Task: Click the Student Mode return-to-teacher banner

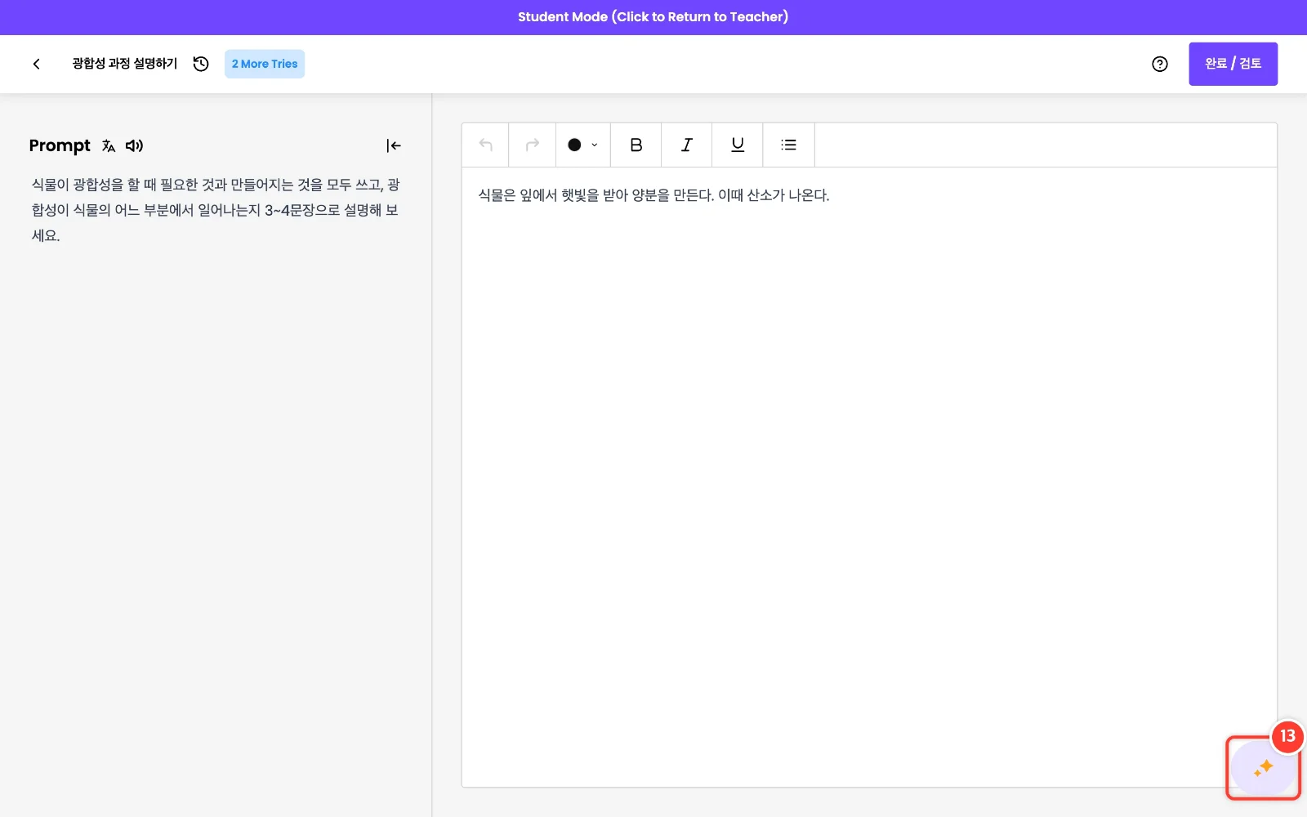Action: click(x=653, y=17)
